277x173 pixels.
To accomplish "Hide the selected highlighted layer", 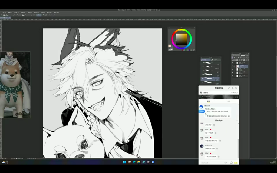I will tap(232, 66).
